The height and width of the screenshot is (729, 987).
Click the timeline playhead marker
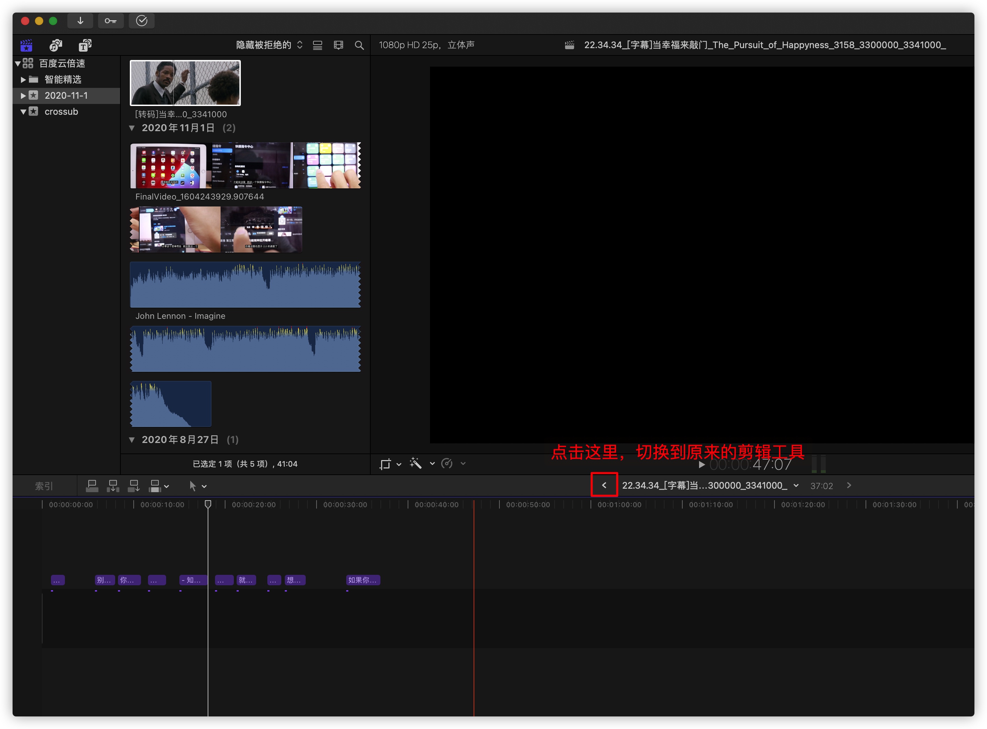click(x=208, y=504)
